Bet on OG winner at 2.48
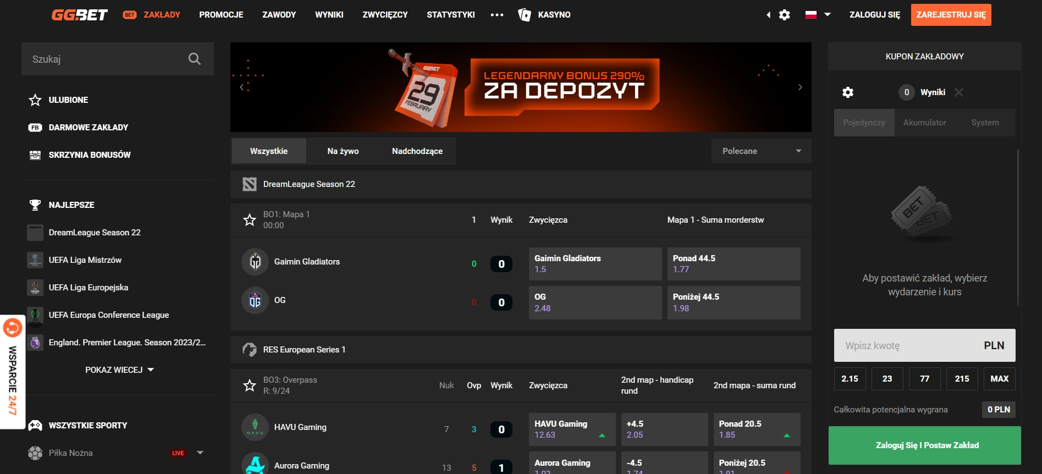 tap(596, 302)
